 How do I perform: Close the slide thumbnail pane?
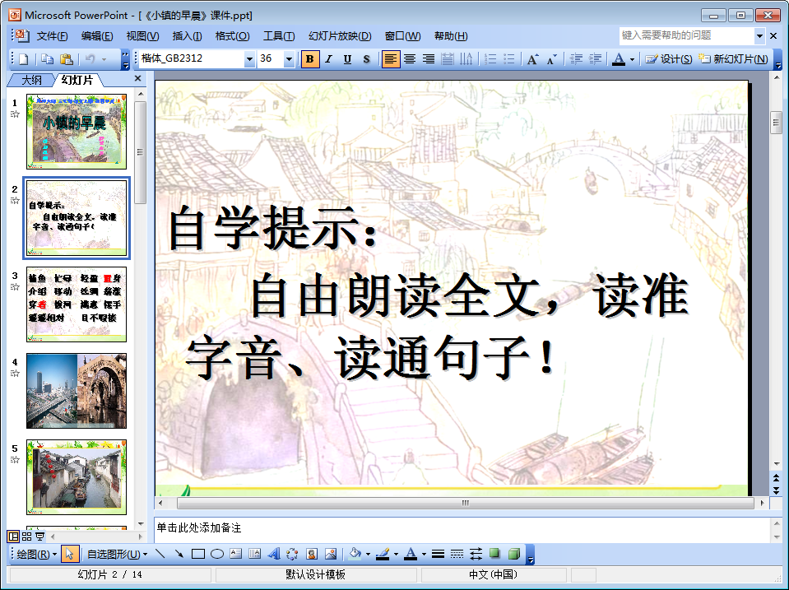[x=138, y=78]
